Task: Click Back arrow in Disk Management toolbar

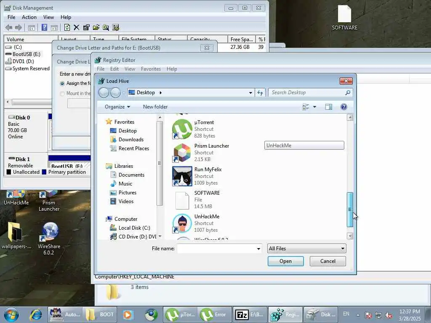Action: (x=9, y=27)
